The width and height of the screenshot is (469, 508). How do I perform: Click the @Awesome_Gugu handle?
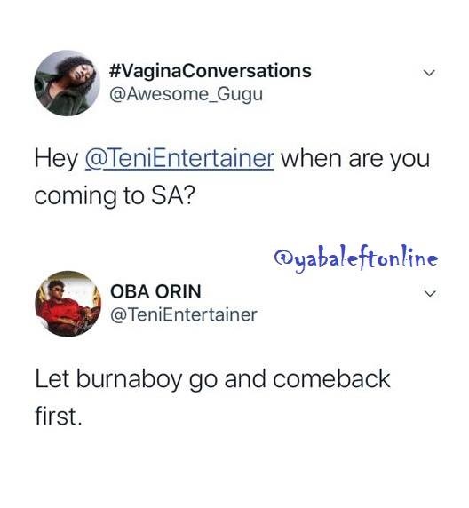[x=187, y=94]
